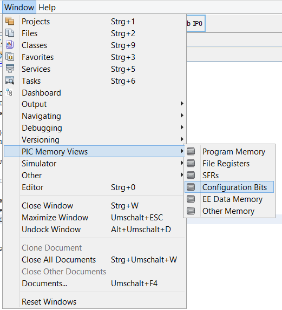
Task: Select PIC Memory Views entry
Action: [94, 151]
